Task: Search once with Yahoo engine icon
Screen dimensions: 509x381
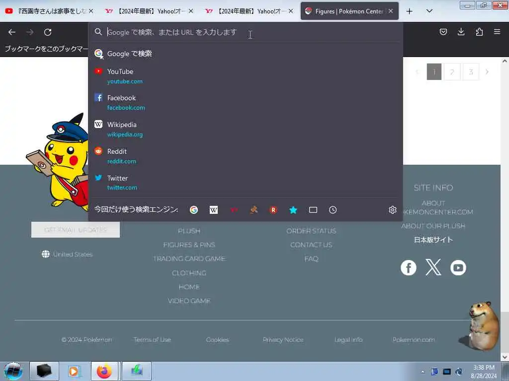Action: pyautogui.click(x=234, y=210)
